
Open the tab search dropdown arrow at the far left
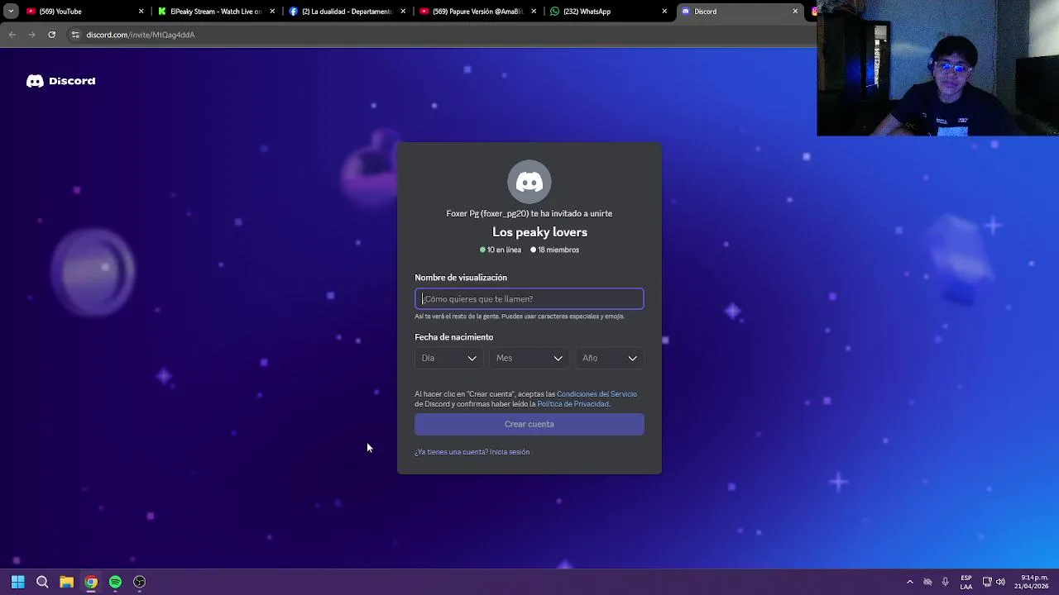click(x=11, y=12)
